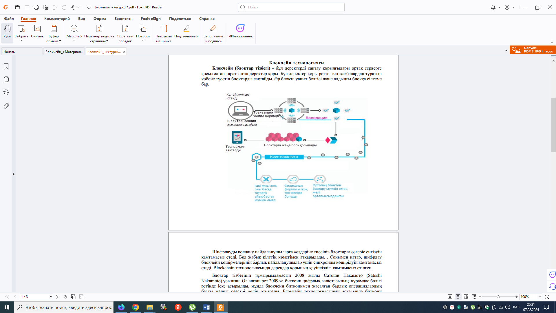Switch to the Блокчейн_+Материал document tab
The height and width of the screenshot is (313, 556).
[x=64, y=52]
